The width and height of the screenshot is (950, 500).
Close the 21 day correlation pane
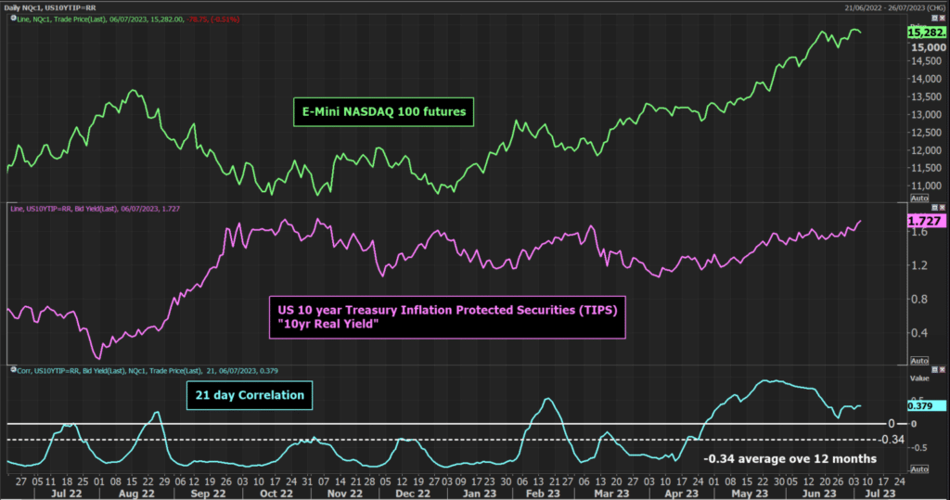[x=943, y=369]
